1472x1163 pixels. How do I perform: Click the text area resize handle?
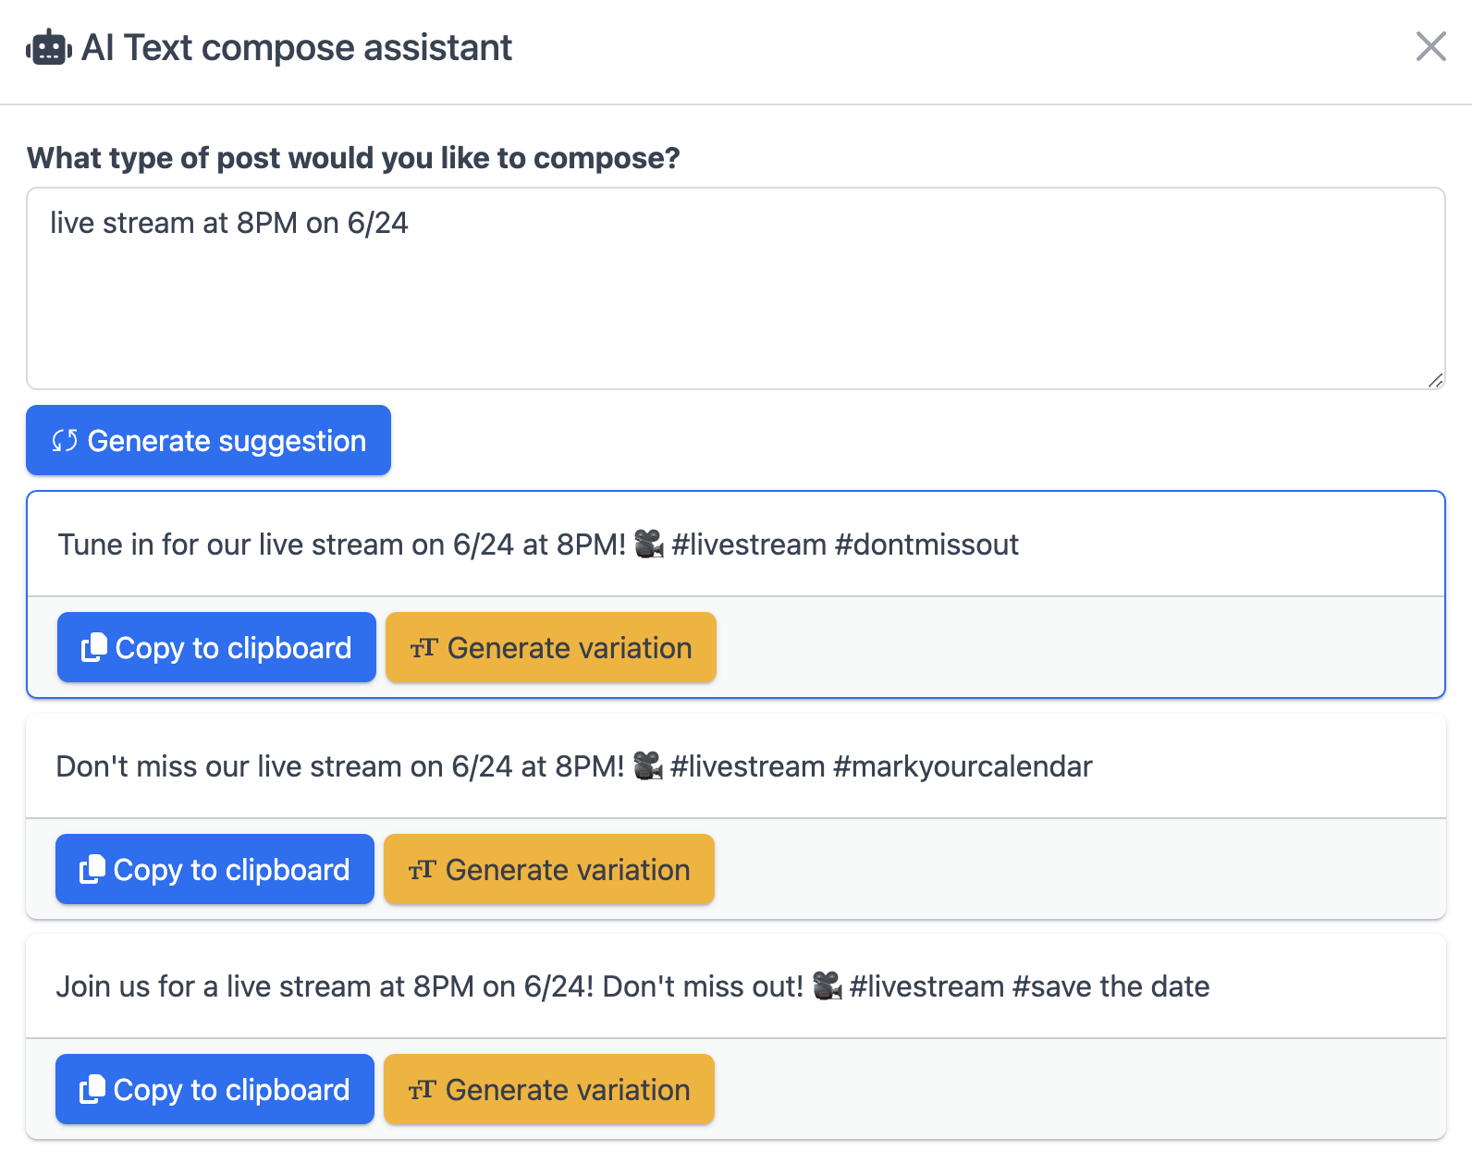coord(1435,380)
